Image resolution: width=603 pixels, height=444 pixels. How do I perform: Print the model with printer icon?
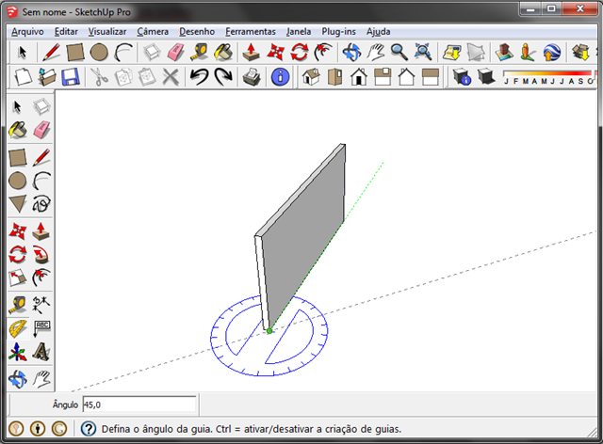coord(252,77)
